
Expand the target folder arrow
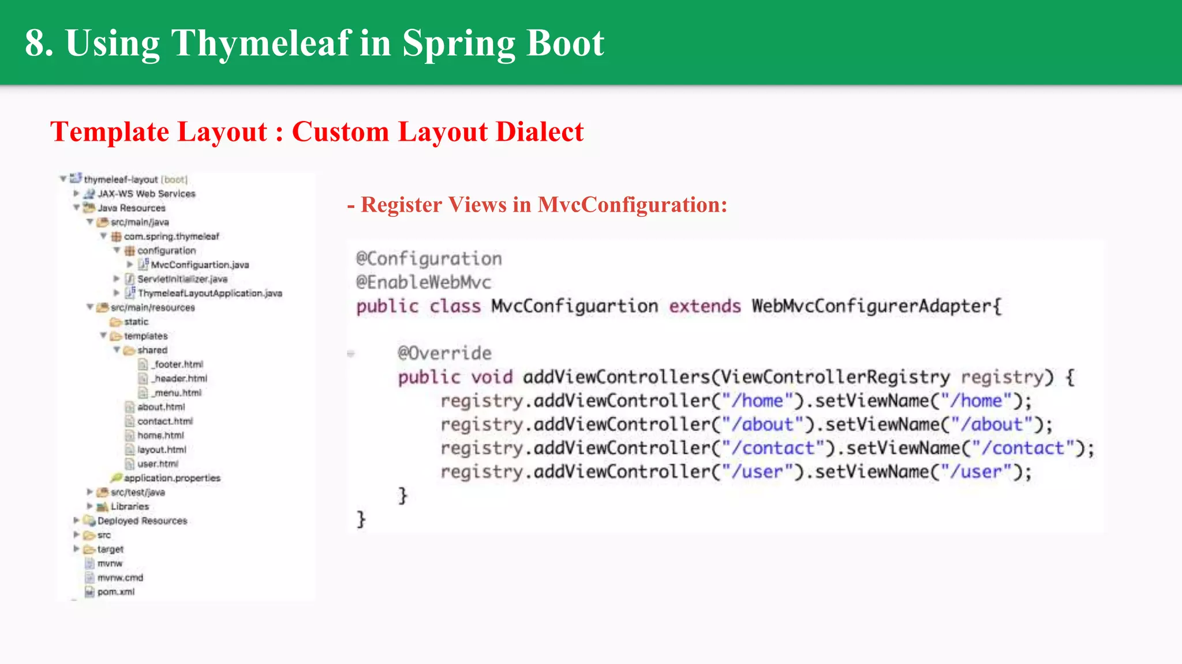pyautogui.click(x=76, y=549)
